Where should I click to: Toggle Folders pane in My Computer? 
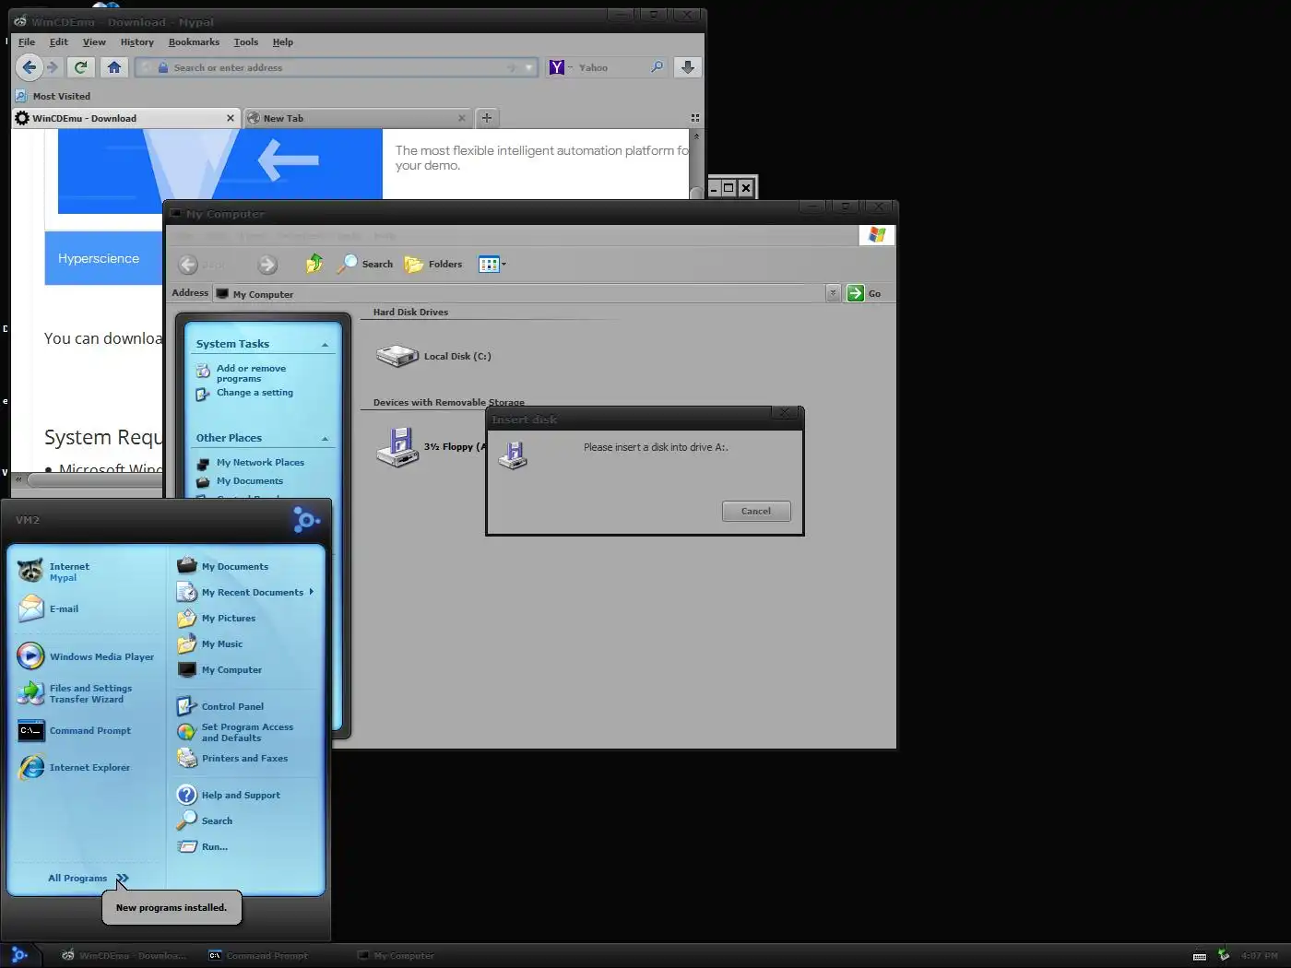[x=433, y=264]
